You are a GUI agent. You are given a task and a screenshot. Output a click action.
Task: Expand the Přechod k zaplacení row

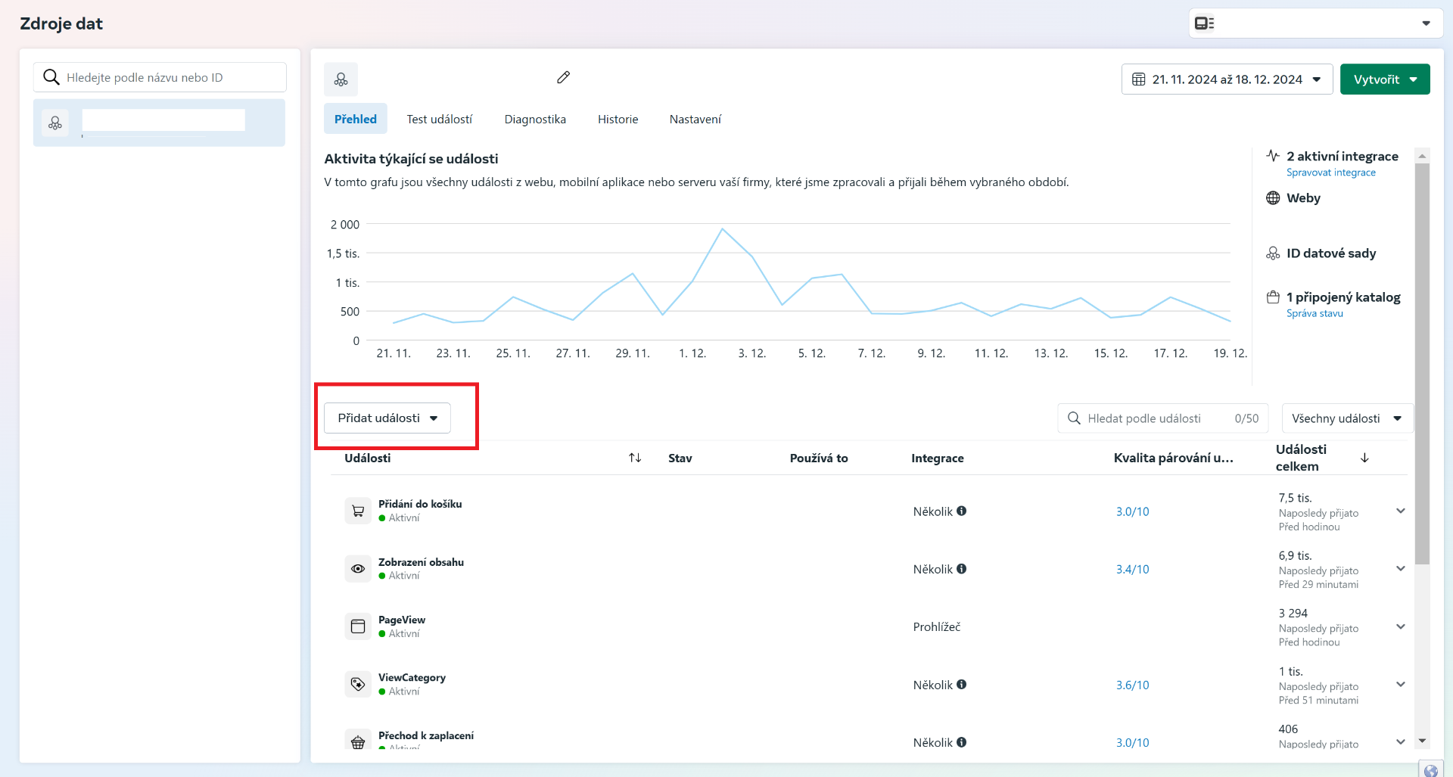[x=1401, y=742]
